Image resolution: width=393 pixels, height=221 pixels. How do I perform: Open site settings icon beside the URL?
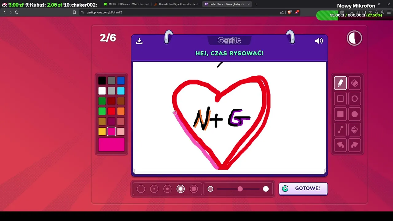pyautogui.click(x=82, y=12)
